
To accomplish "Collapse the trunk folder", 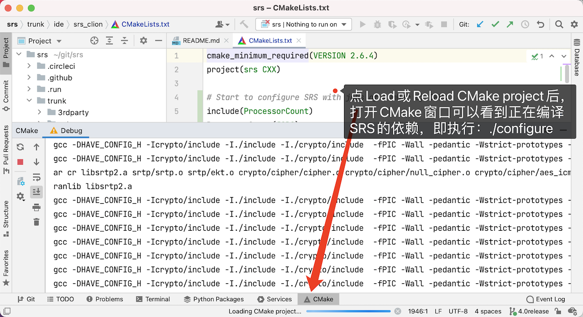I will (x=29, y=101).
